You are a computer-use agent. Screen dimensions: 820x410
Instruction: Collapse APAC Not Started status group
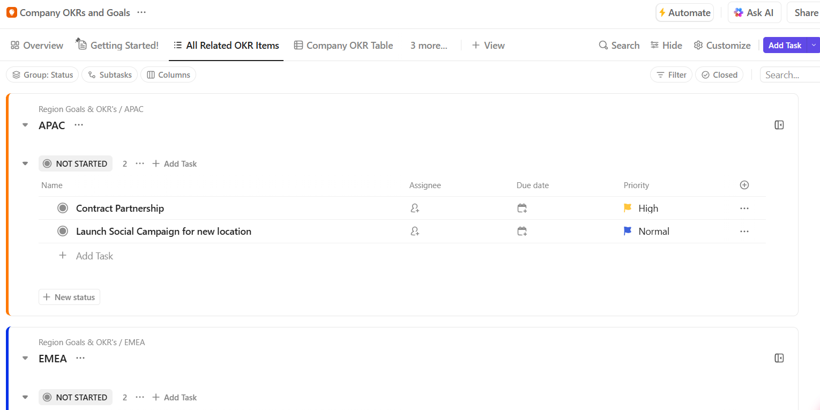(x=25, y=164)
